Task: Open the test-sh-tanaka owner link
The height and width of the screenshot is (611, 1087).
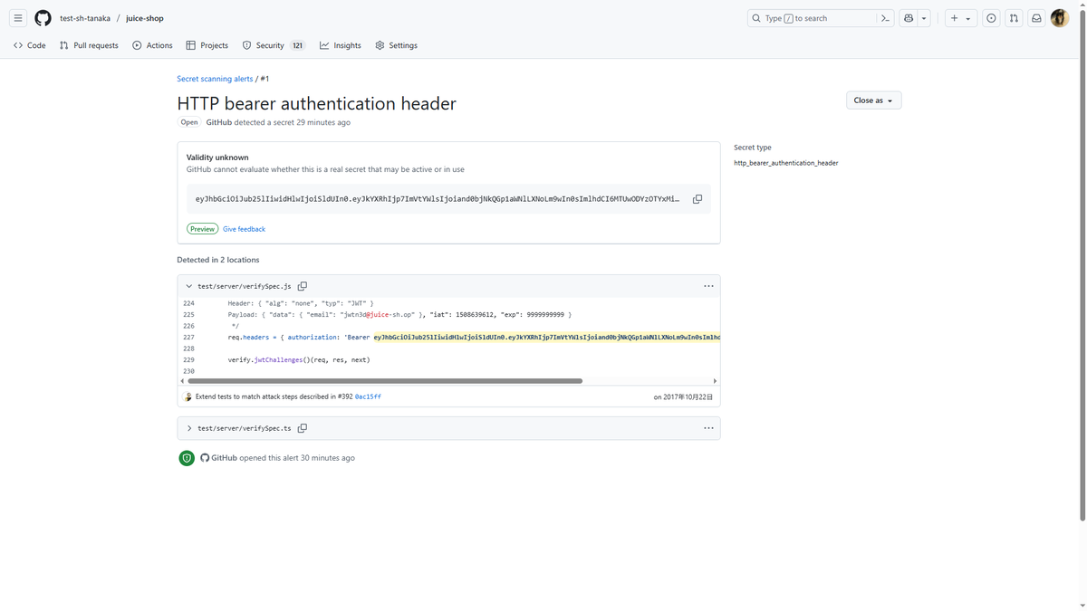Action: point(85,18)
